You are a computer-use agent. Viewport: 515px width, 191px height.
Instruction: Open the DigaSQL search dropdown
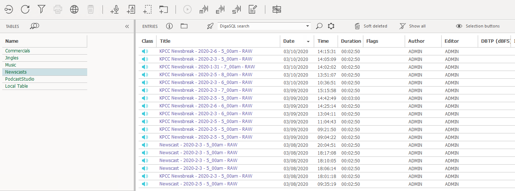coord(307,26)
